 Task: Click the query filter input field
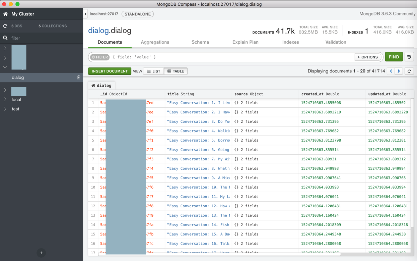232,57
